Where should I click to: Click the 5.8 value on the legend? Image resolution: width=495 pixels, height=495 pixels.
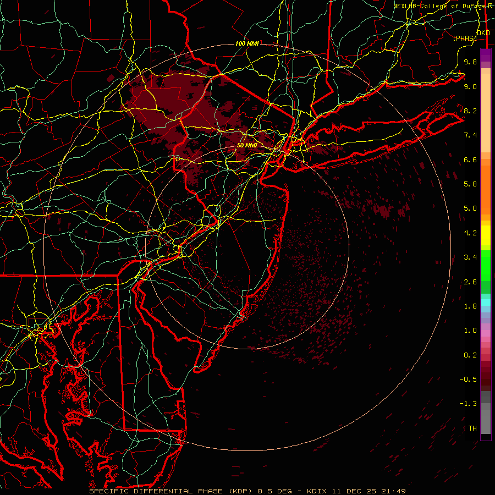(470, 184)
